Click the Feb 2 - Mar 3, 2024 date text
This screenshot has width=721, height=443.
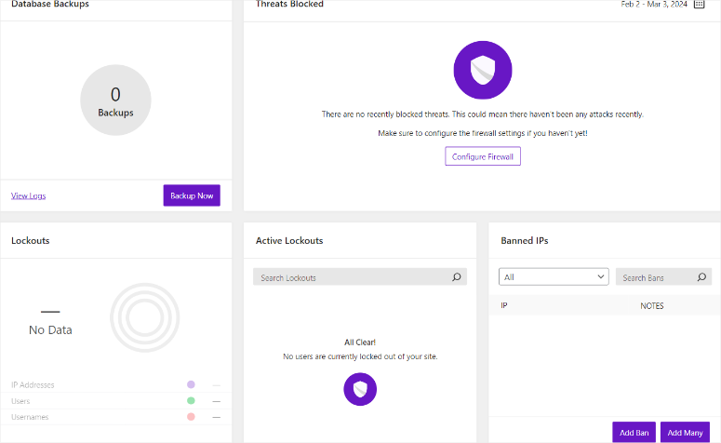654,4
